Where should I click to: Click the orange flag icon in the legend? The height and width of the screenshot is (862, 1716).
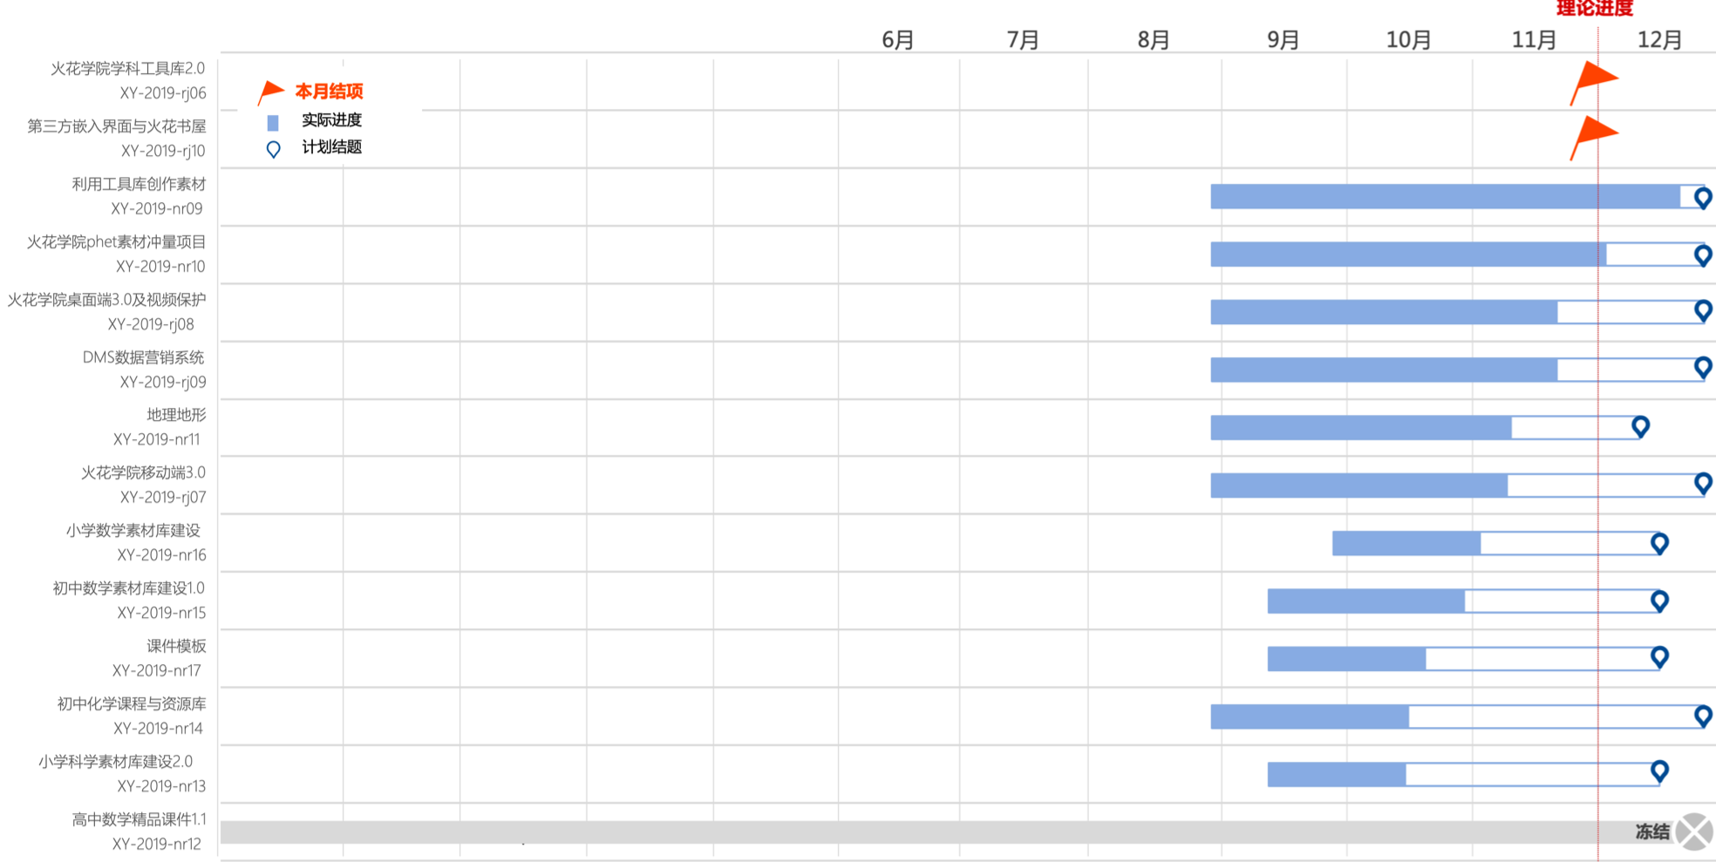click(x=271, y=91)
